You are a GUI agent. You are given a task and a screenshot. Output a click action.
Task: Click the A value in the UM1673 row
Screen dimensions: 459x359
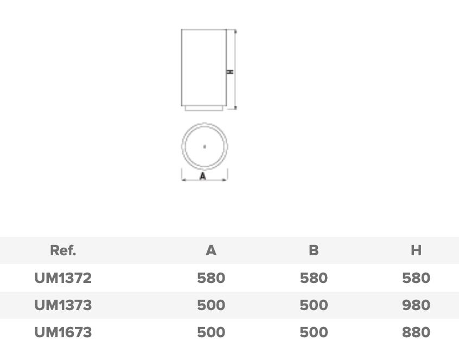pyautogui.click(x=211, y=332)
